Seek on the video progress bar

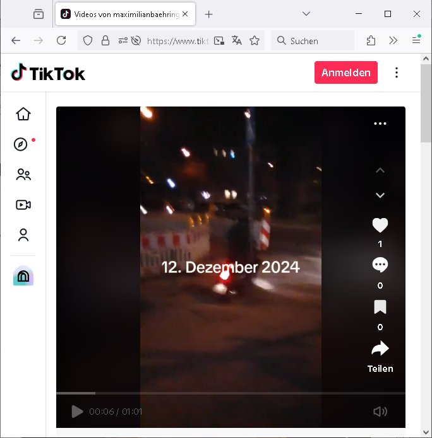231,393
